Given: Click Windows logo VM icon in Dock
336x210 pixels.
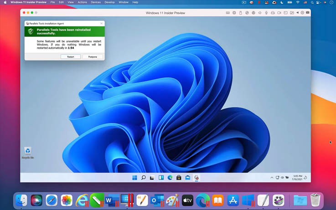Looking at the screenshot, I should coord(248,200).
